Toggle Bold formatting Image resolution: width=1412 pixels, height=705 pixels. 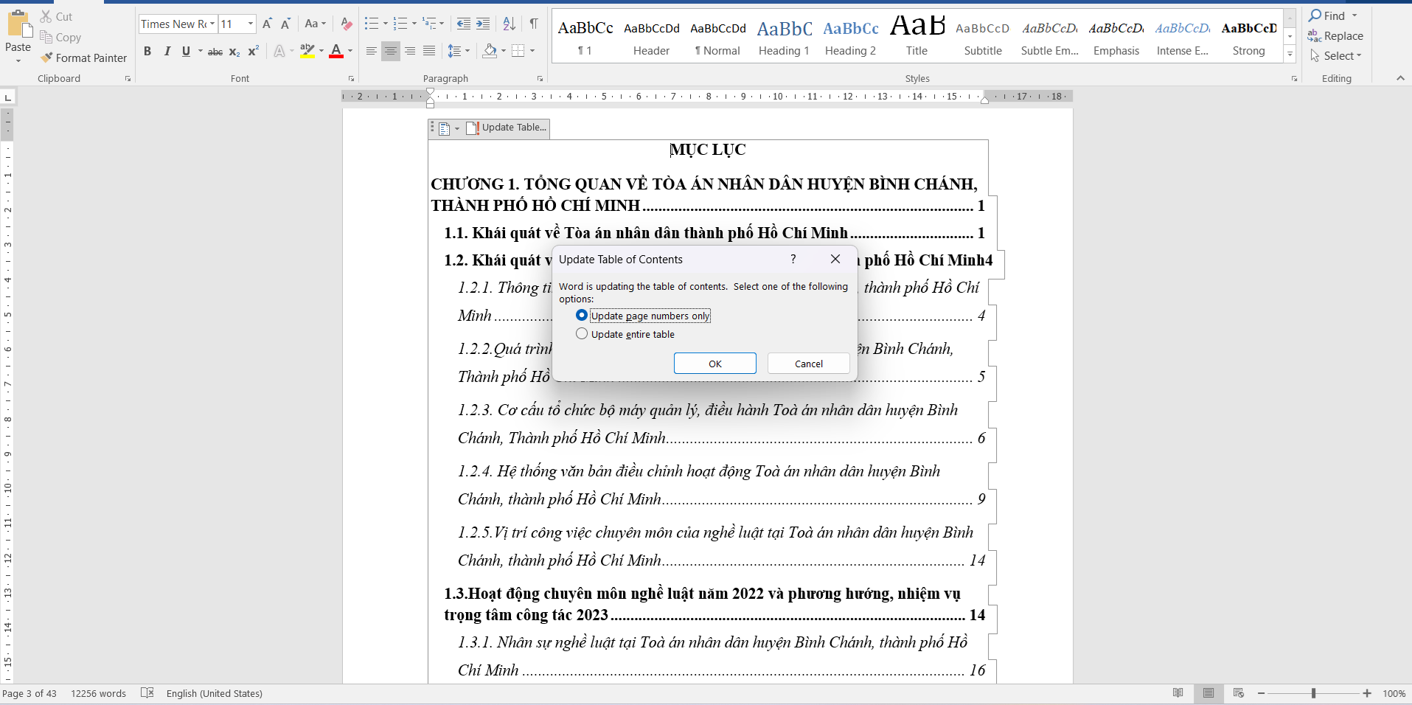(147, 51)
